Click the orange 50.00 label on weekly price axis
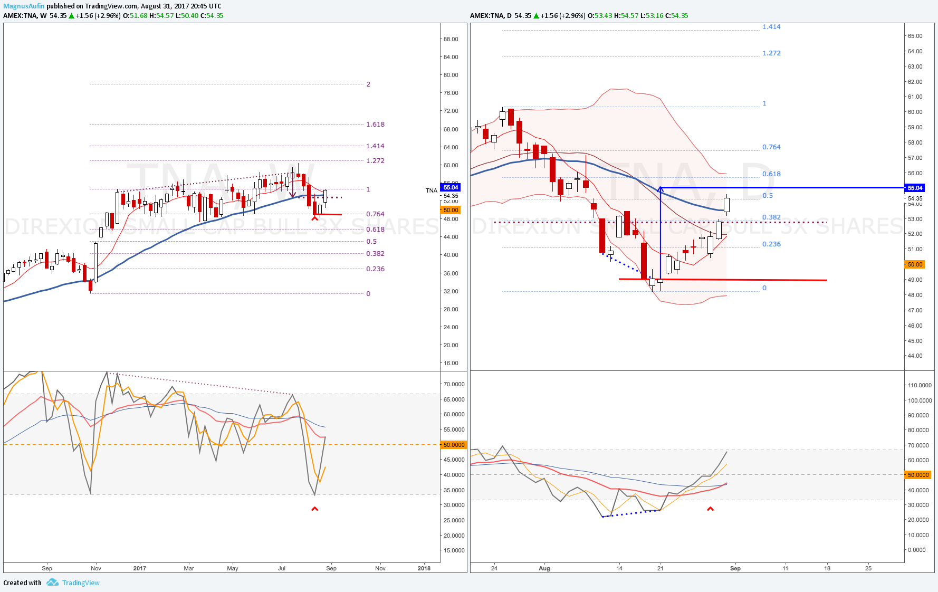938x592 pixels. pyautogui.click(x=451, y=210)
